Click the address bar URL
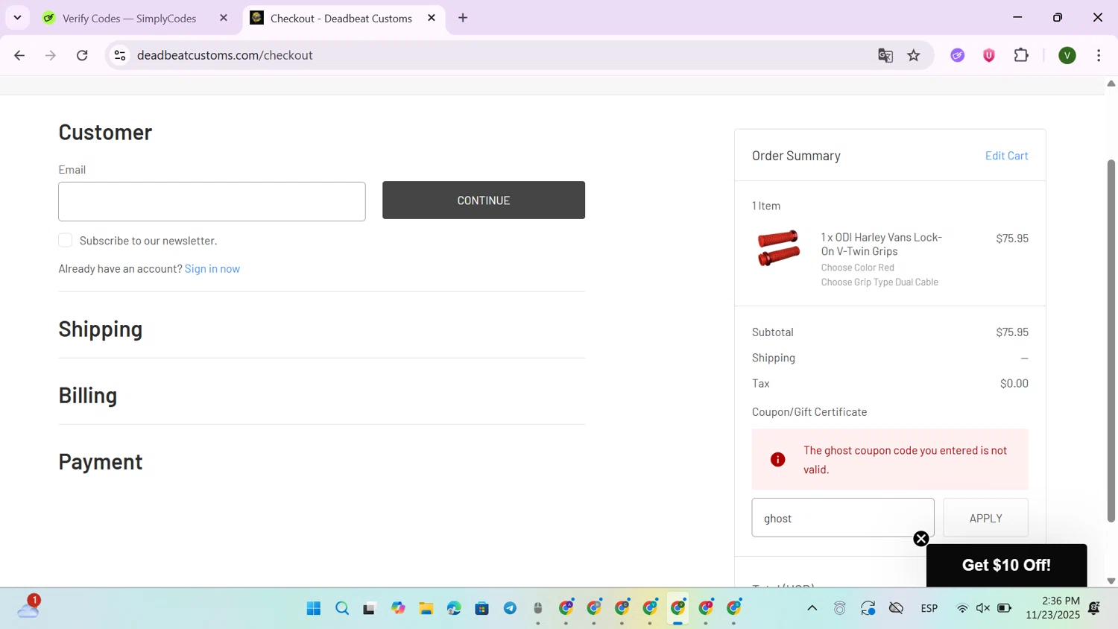Screen dimensions: 1118x629 point(224,55)
